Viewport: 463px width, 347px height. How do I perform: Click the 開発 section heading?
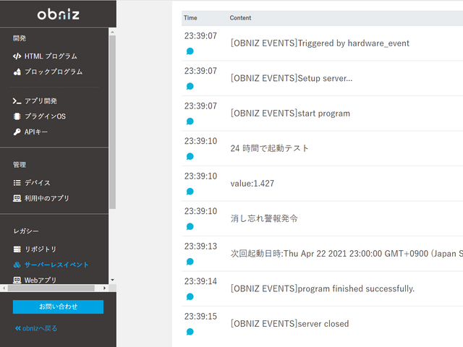tap(20, 38)
